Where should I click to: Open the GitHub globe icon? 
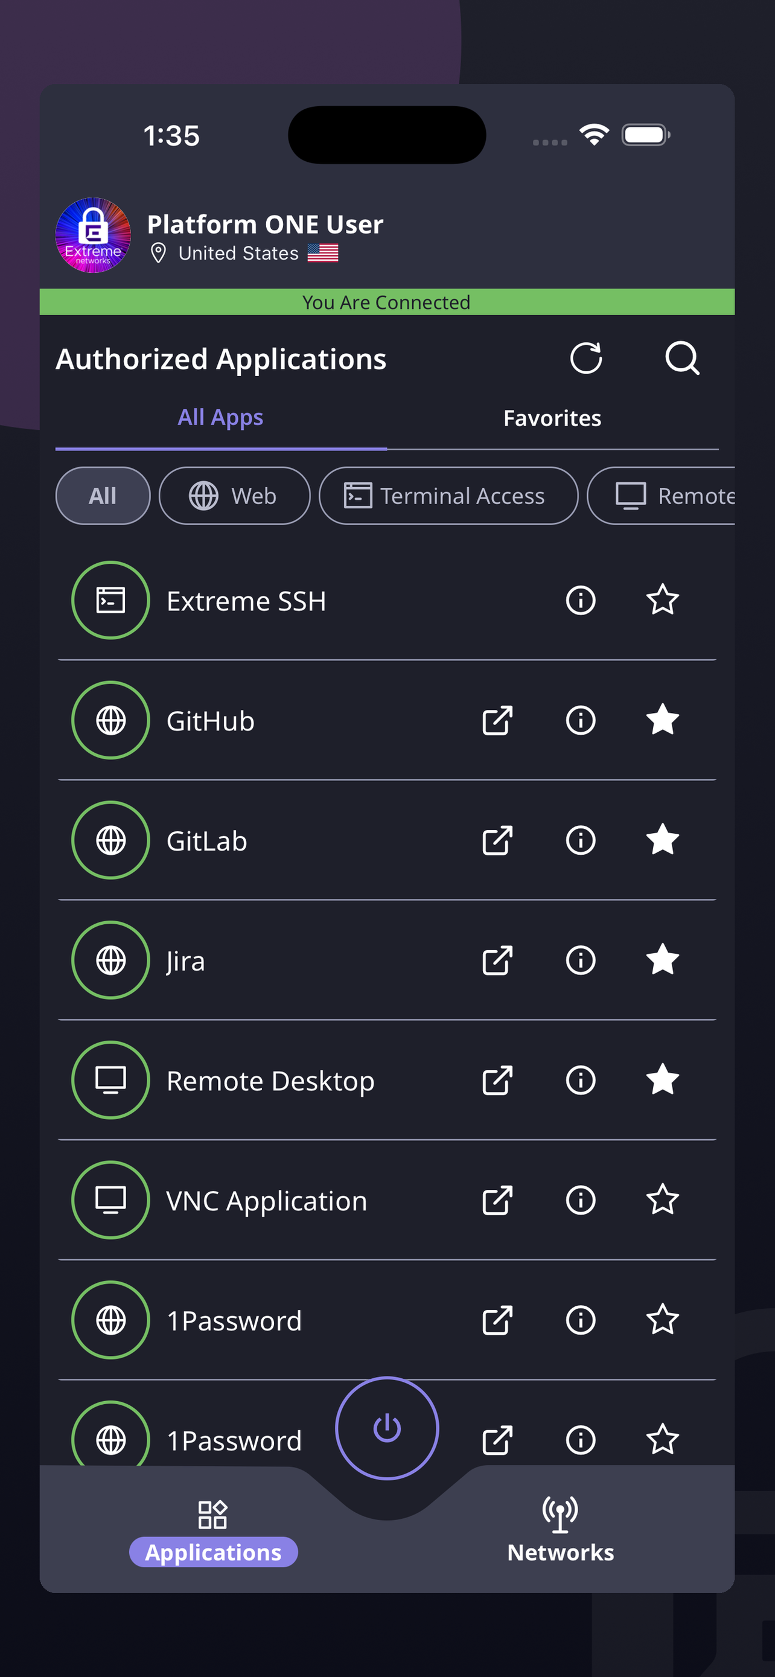click(x=110, y=720)
